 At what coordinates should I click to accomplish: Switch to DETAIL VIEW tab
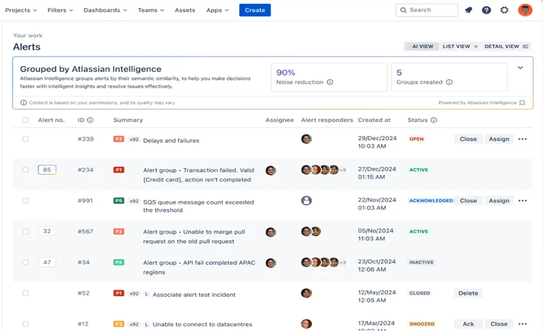pos(506,46)
